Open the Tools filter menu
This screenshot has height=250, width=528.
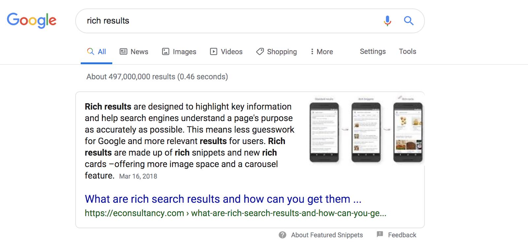tap(408, 51)
